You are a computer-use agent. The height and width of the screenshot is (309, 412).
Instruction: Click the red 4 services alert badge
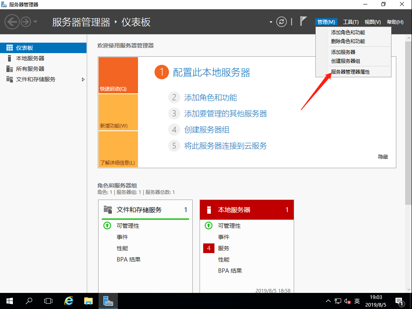coord(209,248)
